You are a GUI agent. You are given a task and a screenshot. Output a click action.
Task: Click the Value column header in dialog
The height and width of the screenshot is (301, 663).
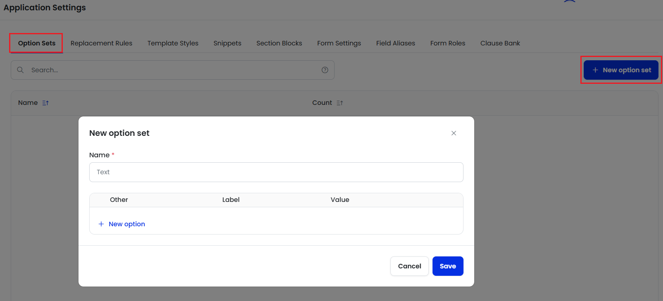pos(340,200)
